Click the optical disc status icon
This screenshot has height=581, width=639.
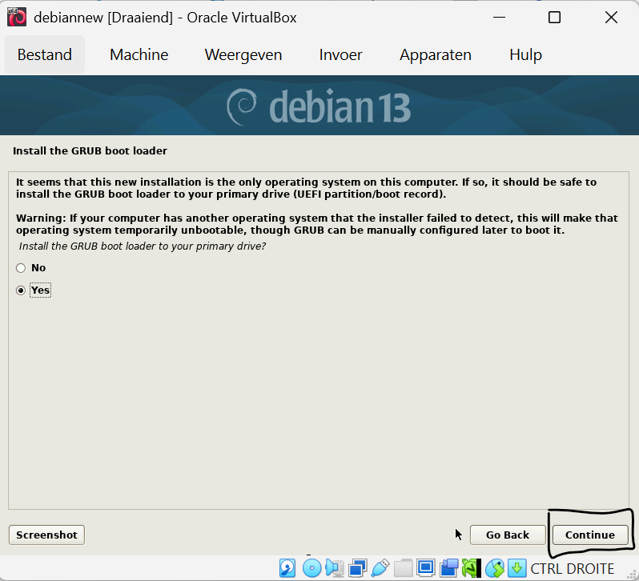click(x=312, y=568)
